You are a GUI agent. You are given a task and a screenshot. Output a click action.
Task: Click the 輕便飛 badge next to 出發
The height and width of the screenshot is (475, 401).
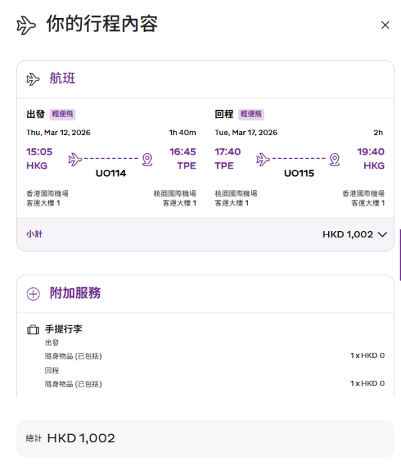(62, 114)
